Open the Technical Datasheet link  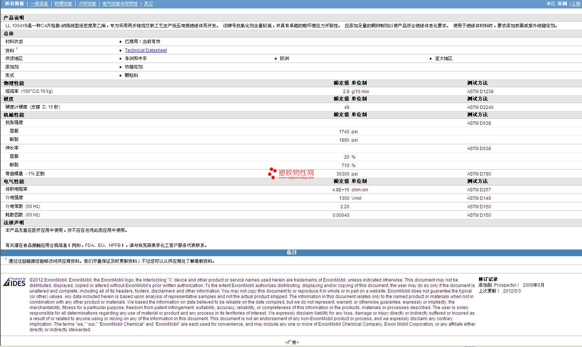146,50
